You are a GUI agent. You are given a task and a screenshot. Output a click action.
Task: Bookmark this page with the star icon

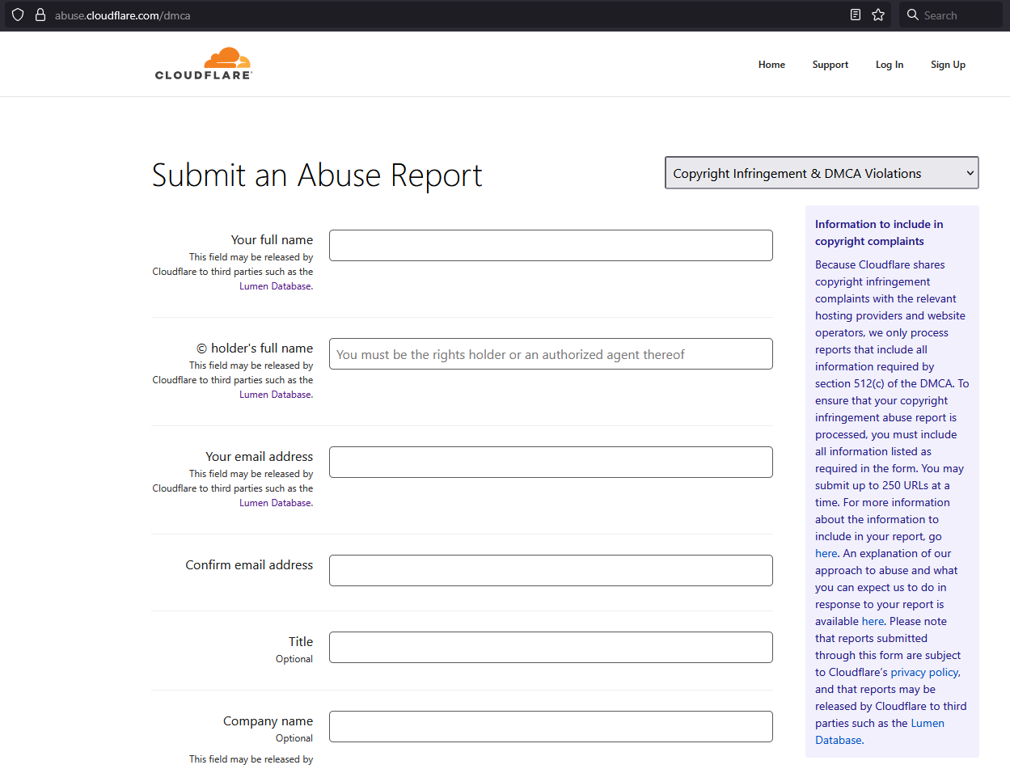[878, 15]
